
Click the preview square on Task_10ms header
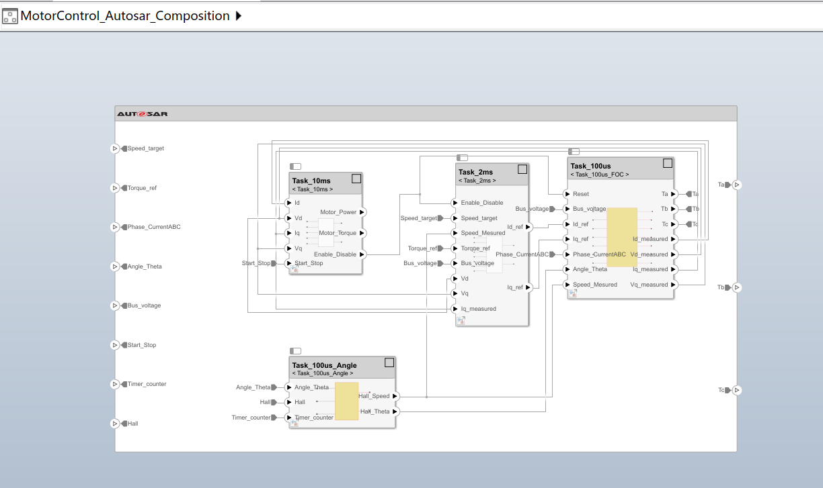click(356, 178)
